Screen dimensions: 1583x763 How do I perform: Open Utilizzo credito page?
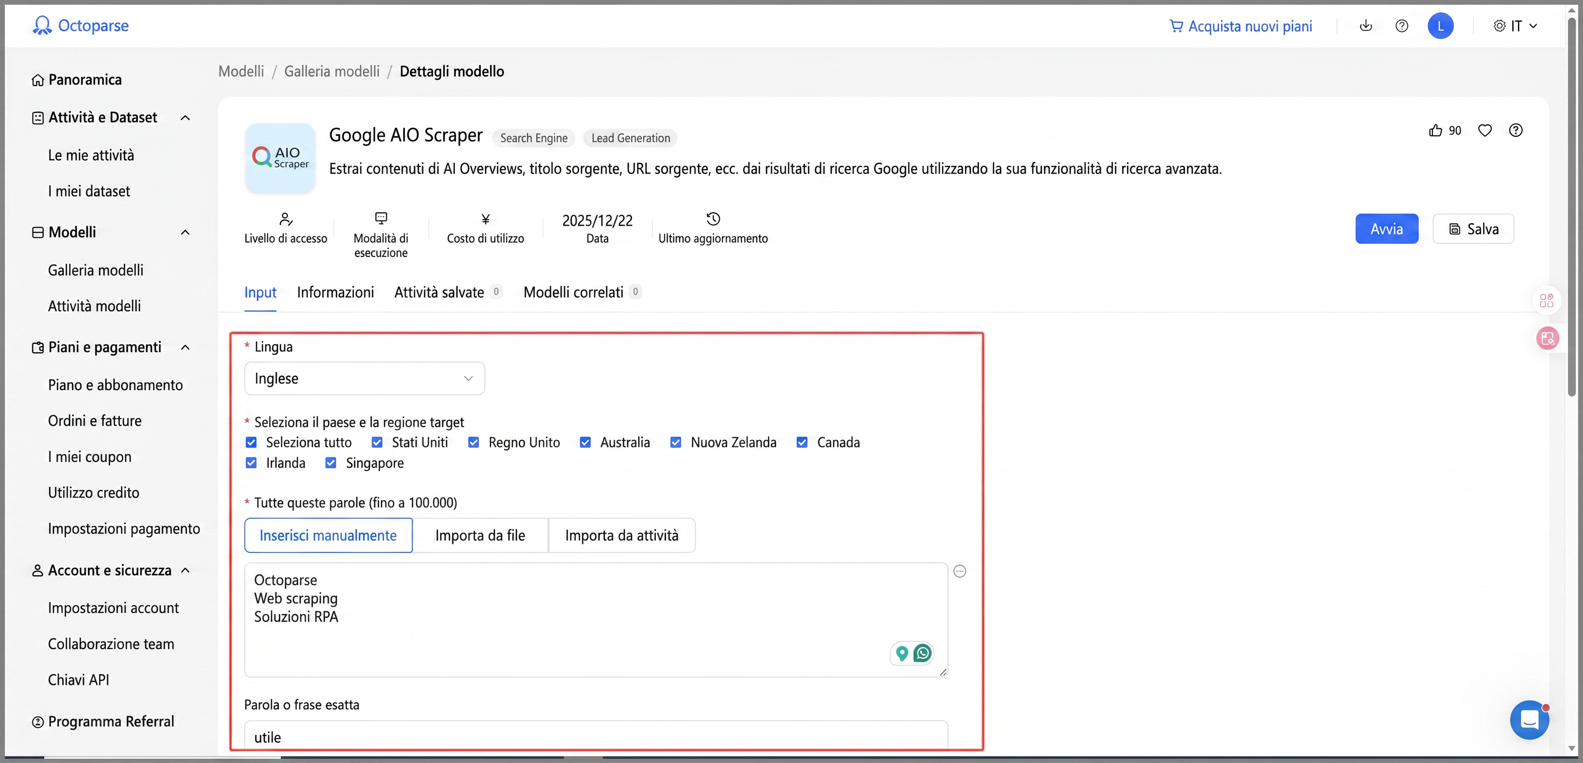[x=94, y=493]
